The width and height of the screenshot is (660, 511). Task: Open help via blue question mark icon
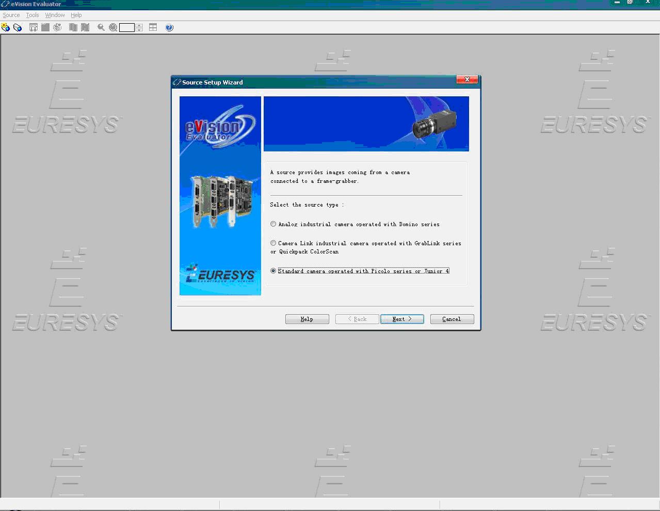pyautogui.click(x=169, y=27)
